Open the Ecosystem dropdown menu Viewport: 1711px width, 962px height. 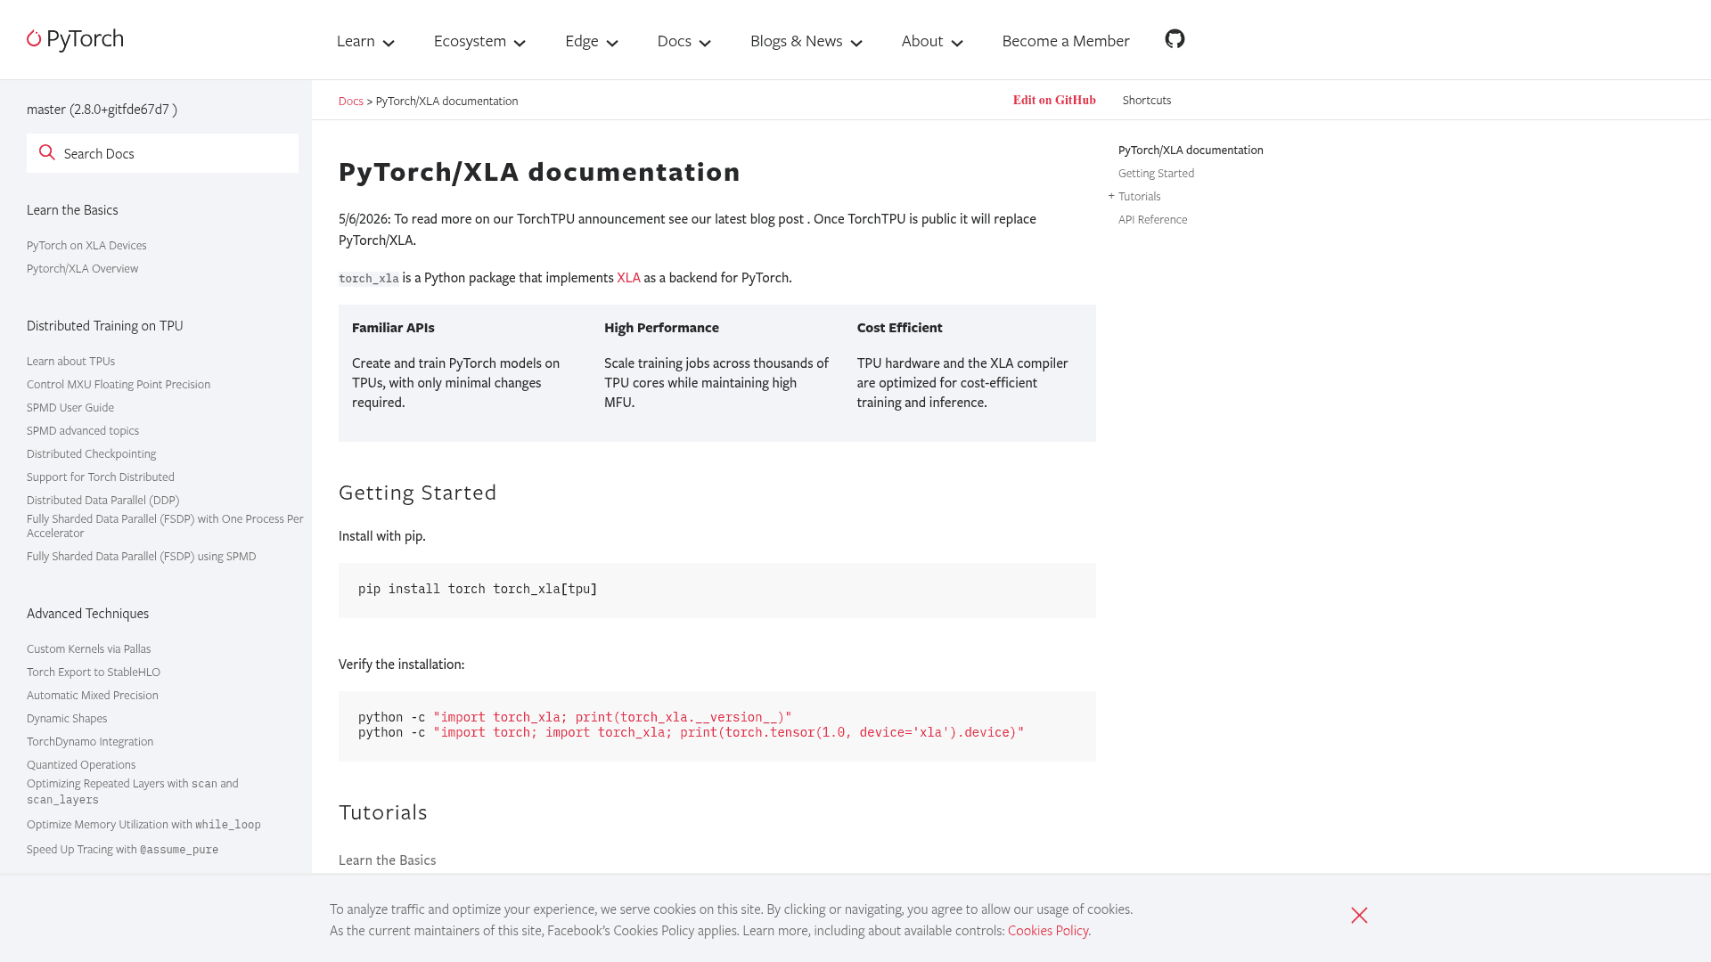click(479, 41)
